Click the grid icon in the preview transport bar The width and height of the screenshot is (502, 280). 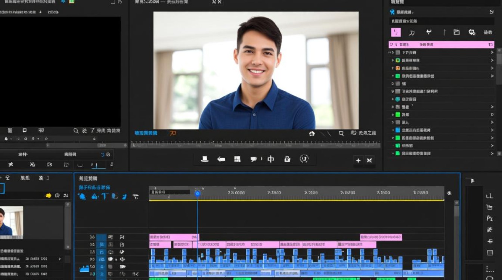[x=237, y=159]
